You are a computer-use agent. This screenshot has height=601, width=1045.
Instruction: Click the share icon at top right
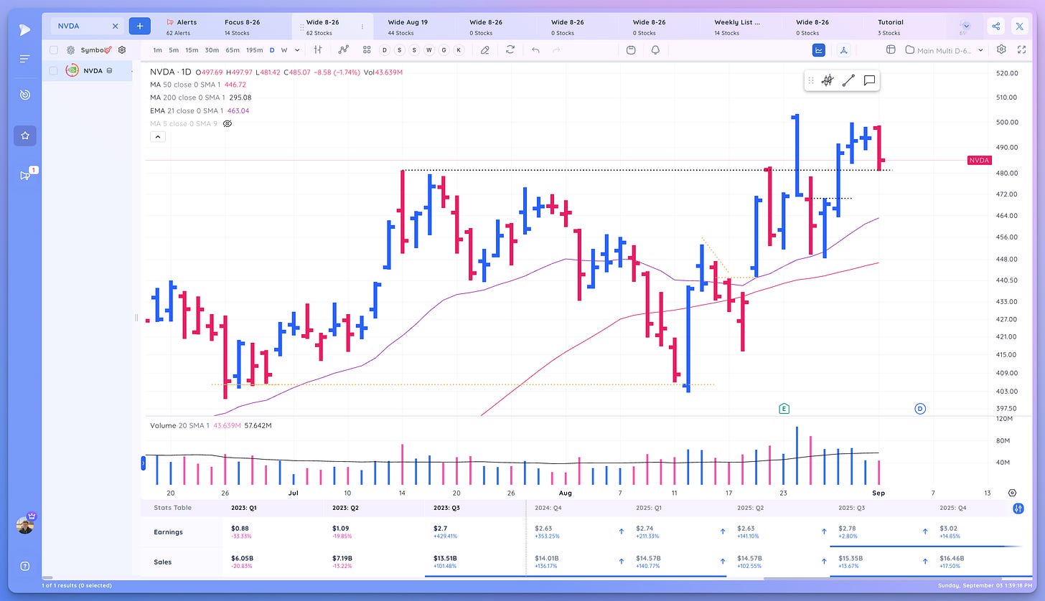point(996,27)
